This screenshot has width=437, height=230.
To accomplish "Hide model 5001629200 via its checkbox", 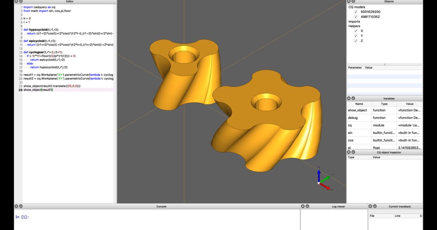I will 356,12.
